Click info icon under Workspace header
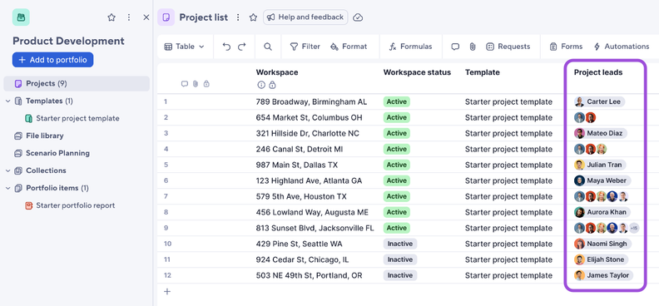659x306 pixels. pos(261,85)
